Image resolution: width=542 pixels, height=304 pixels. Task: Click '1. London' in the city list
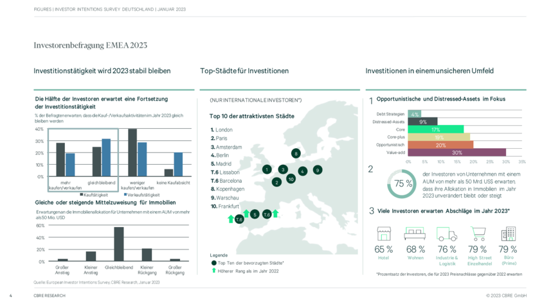click(x=222, y=130)
